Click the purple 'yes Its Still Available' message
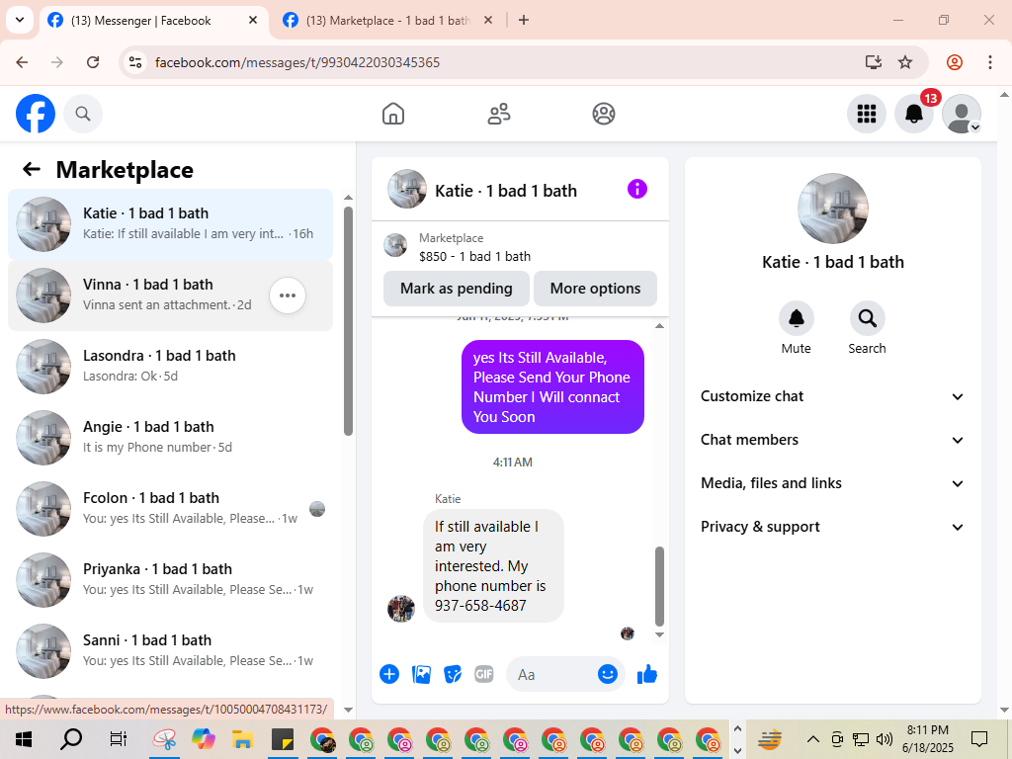Screen dimensions: 1012x759 (552, 386)
